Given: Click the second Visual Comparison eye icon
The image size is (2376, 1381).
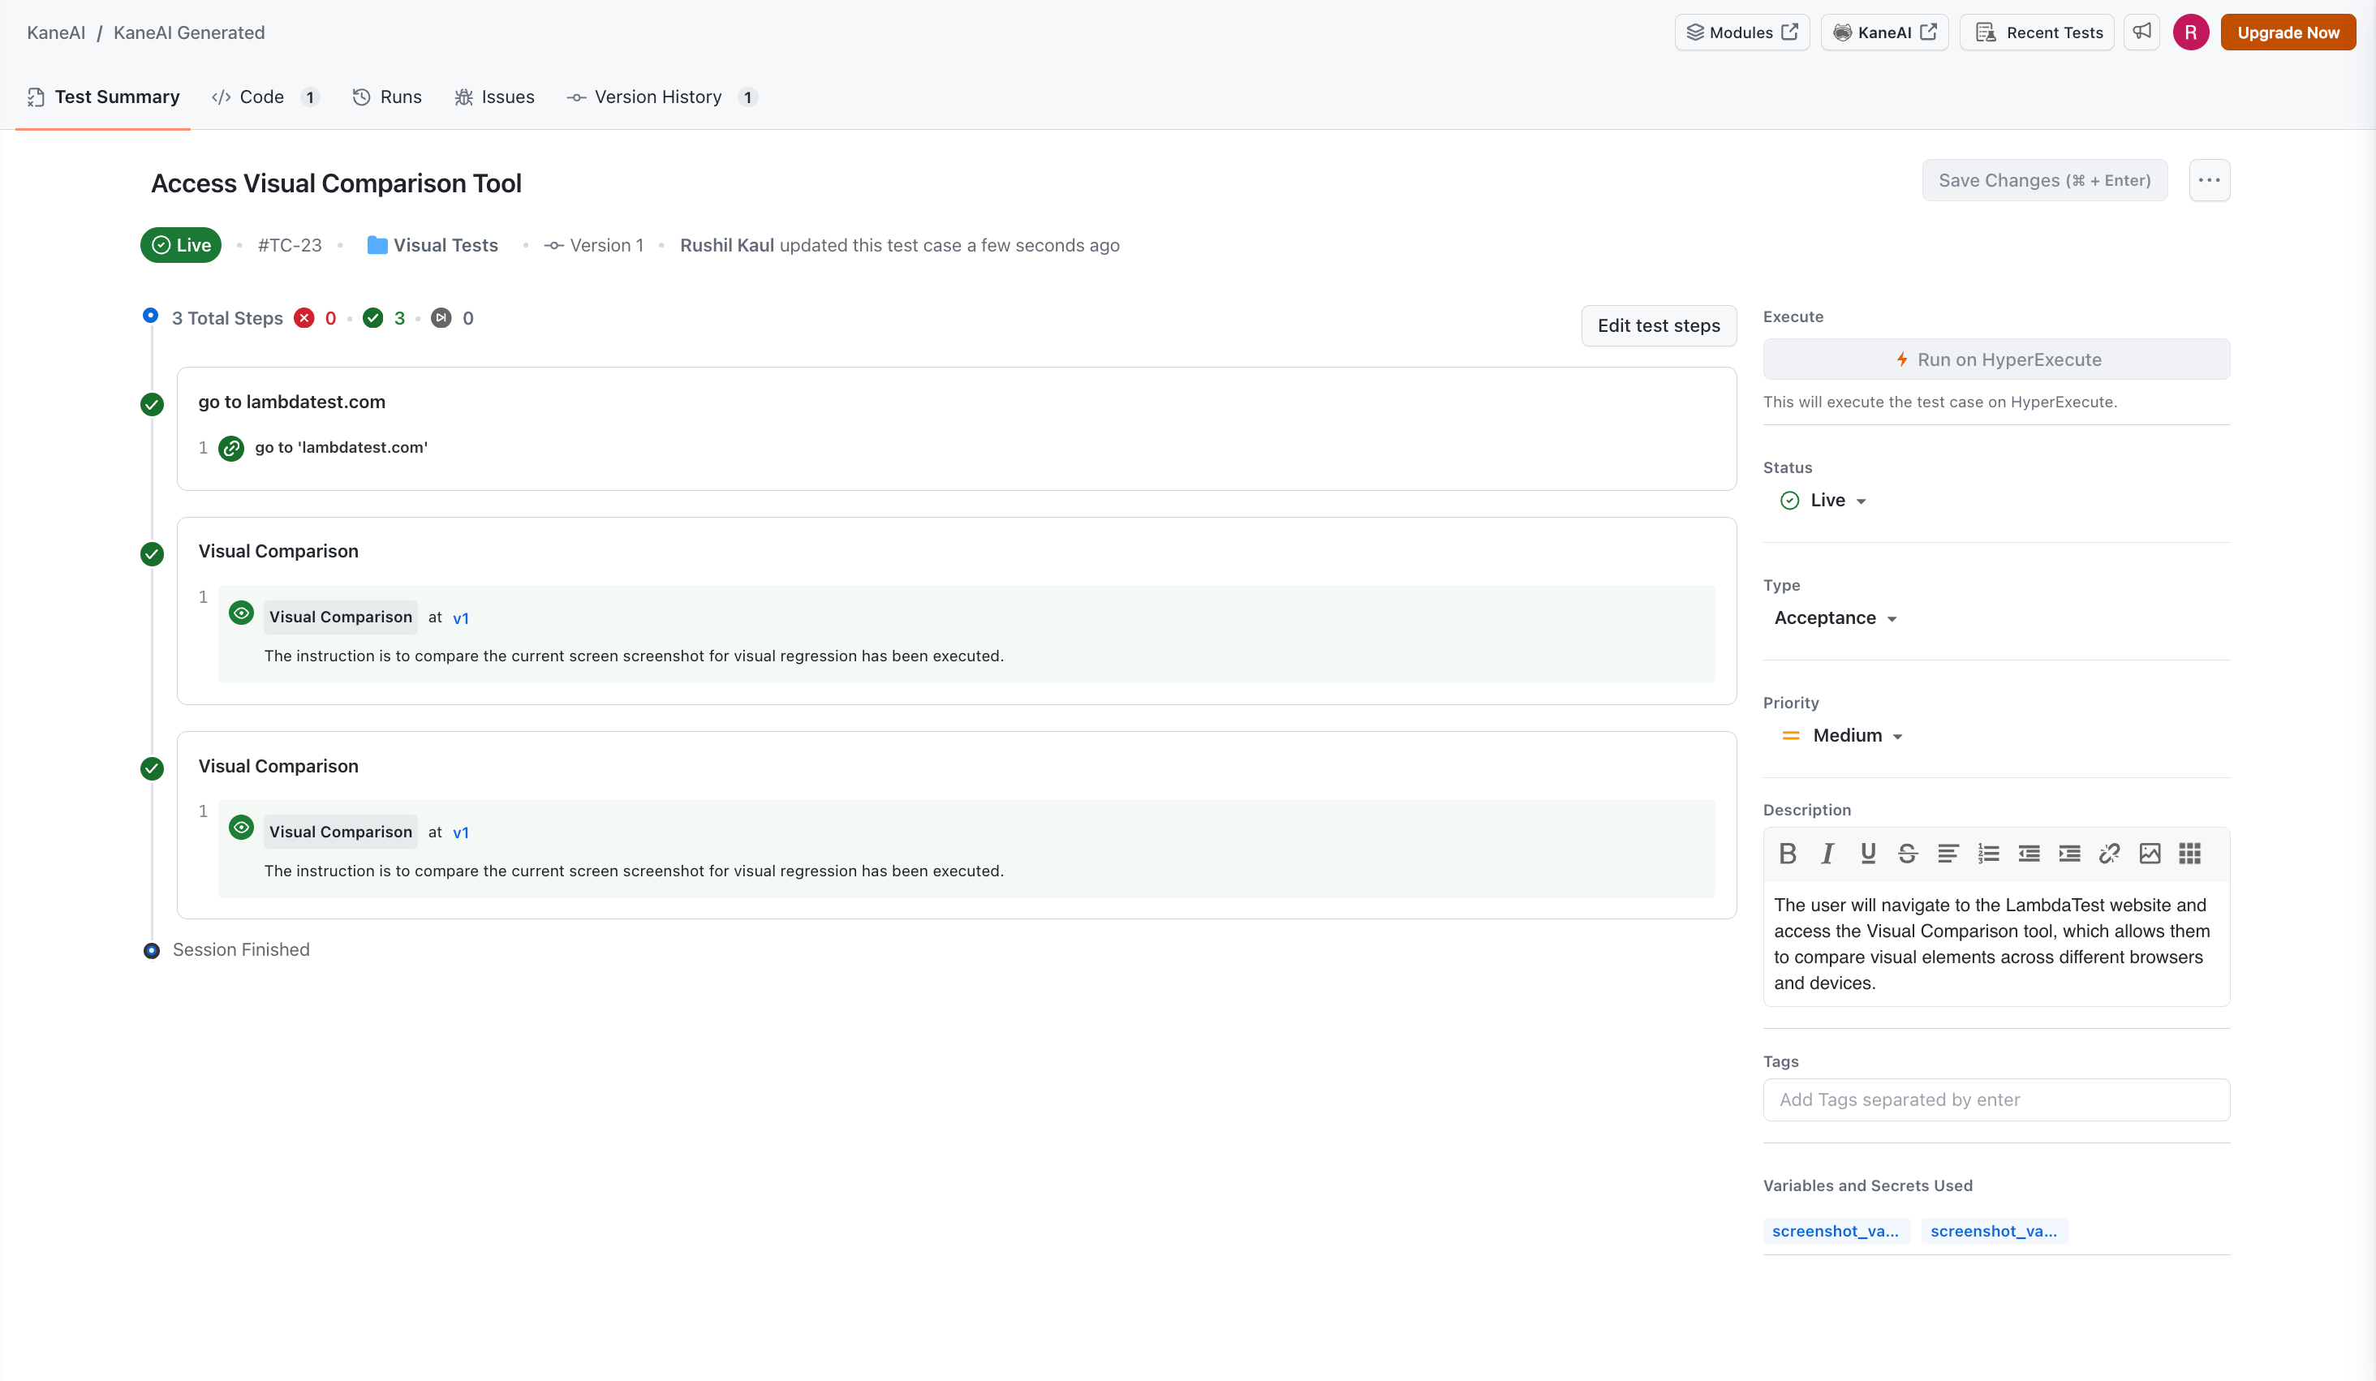Looking at the screenshot, I should [241, 828].
